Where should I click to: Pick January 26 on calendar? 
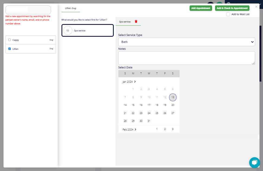[x=165, y=113]
